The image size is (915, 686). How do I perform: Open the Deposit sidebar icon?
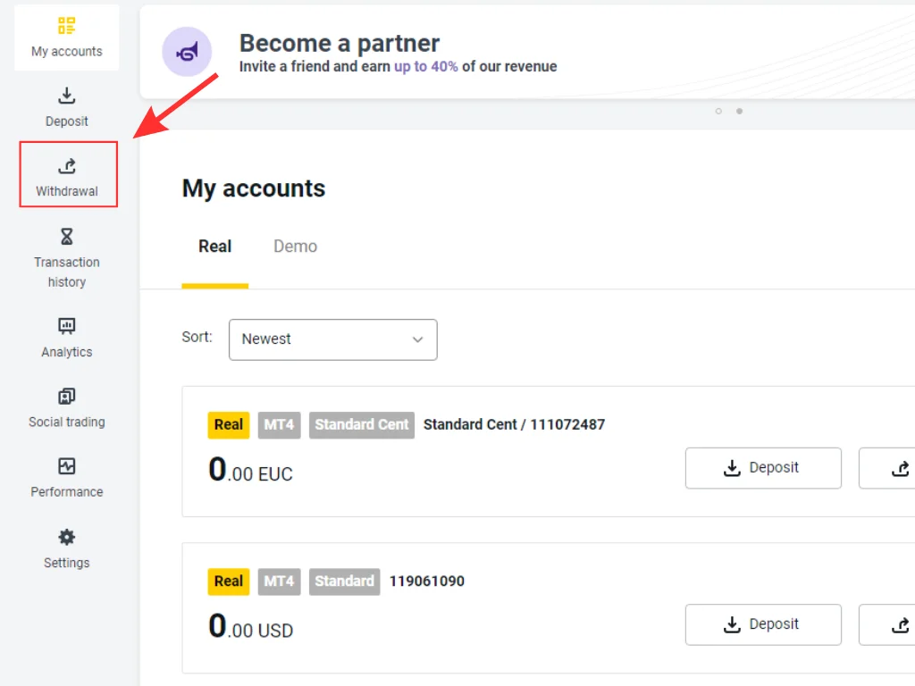[x=67, y=96]
